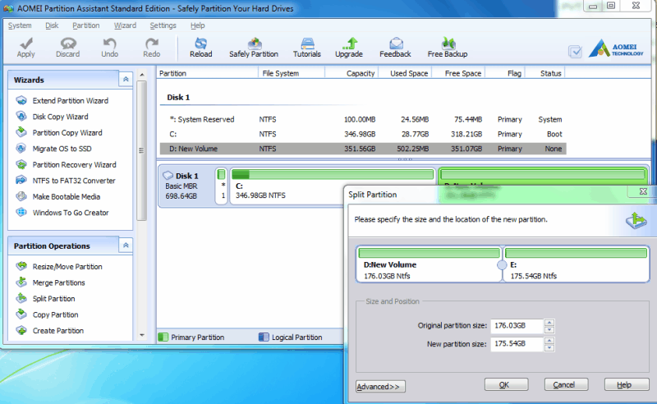Confirm split with OK button
The height and width of the screenshot is (404, 657).
[x=506, y=385]
